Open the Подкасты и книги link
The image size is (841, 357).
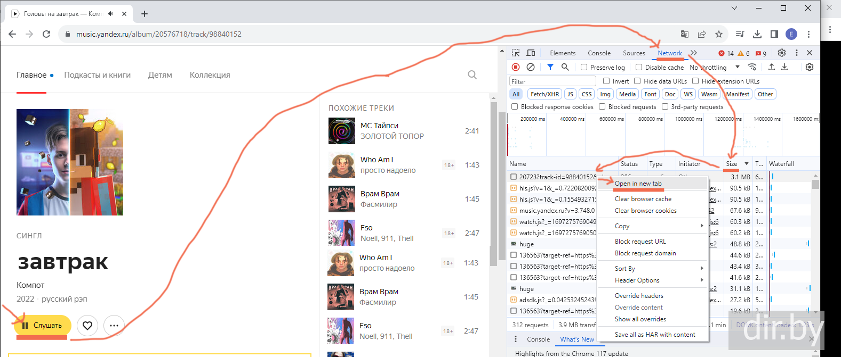tap(97, 75)
